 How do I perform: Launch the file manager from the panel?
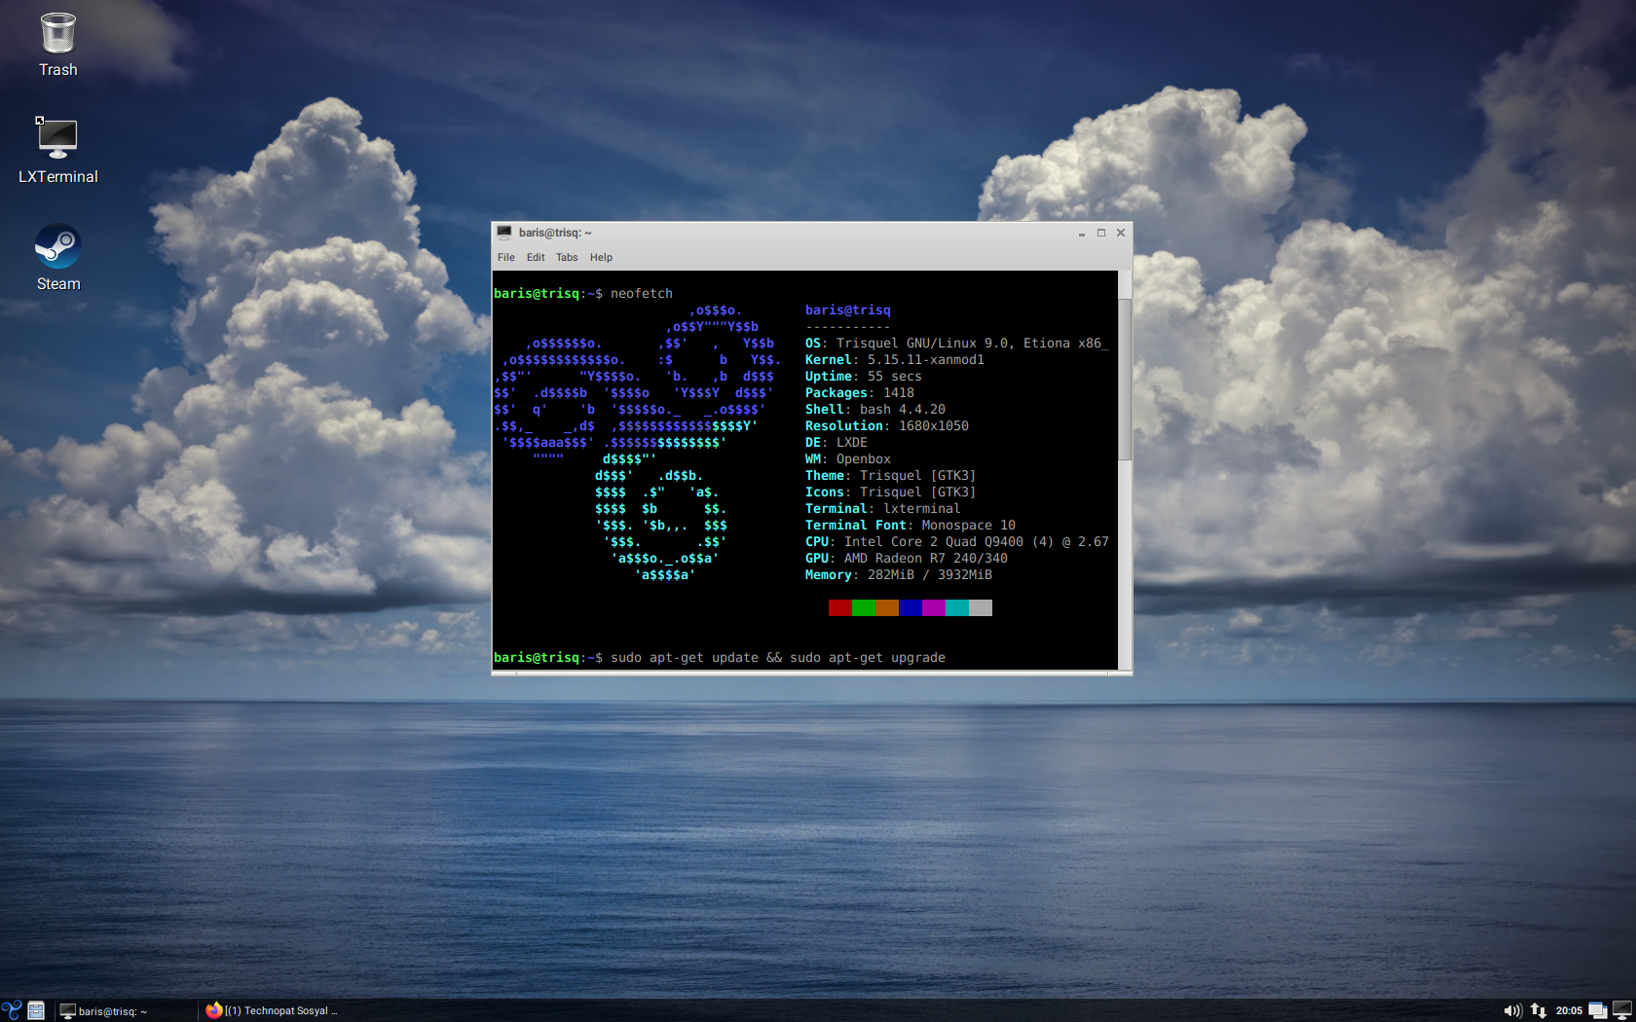pos(36,1010)
